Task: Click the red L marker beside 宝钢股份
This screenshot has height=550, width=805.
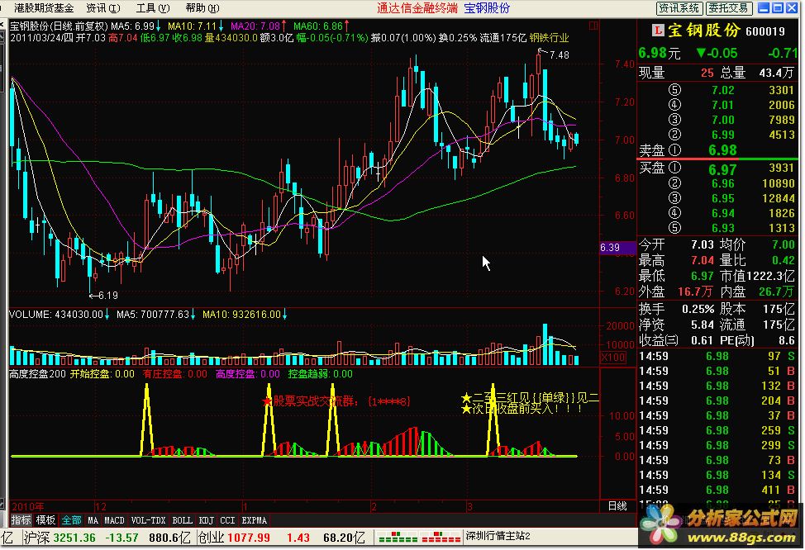Action: pos(657,31)
